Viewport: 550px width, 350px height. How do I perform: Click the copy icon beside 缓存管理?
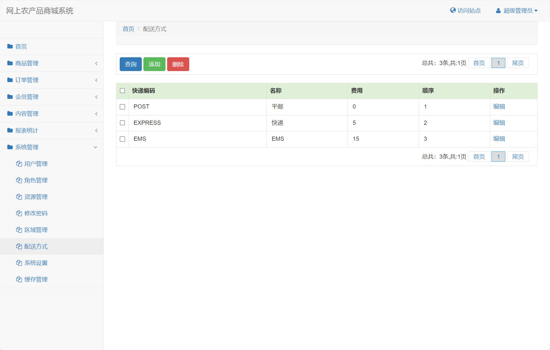(19, 280)
